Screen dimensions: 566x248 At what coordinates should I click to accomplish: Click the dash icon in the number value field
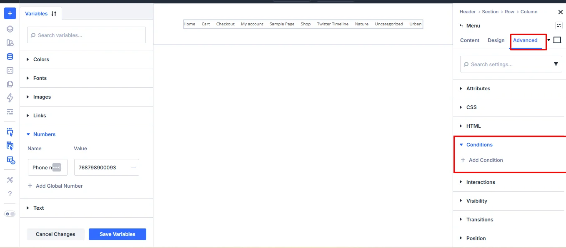[133, 168]
